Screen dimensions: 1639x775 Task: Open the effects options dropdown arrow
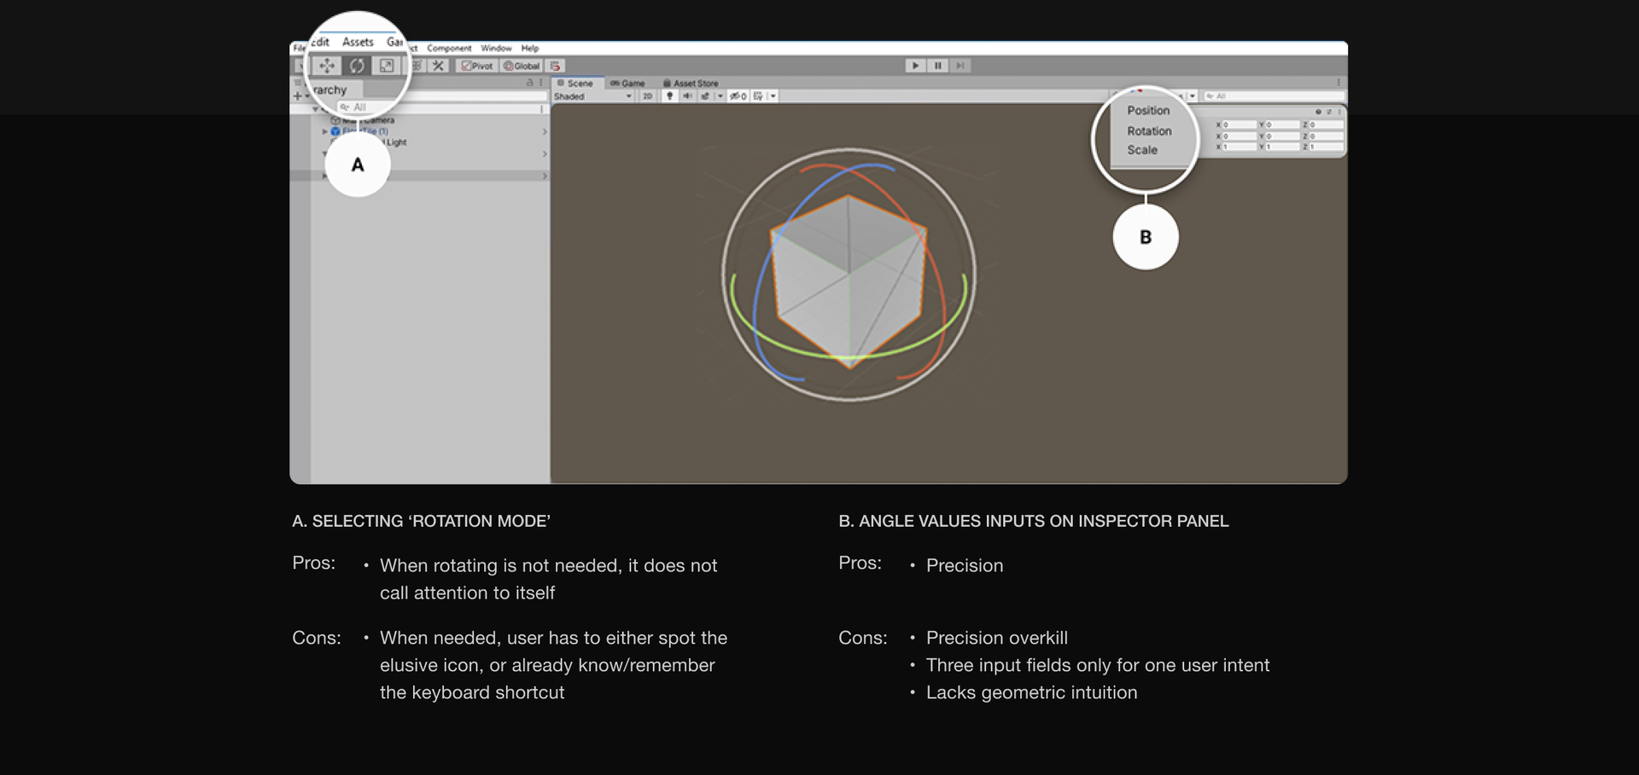pyautogui.click(x=720, y=96)
